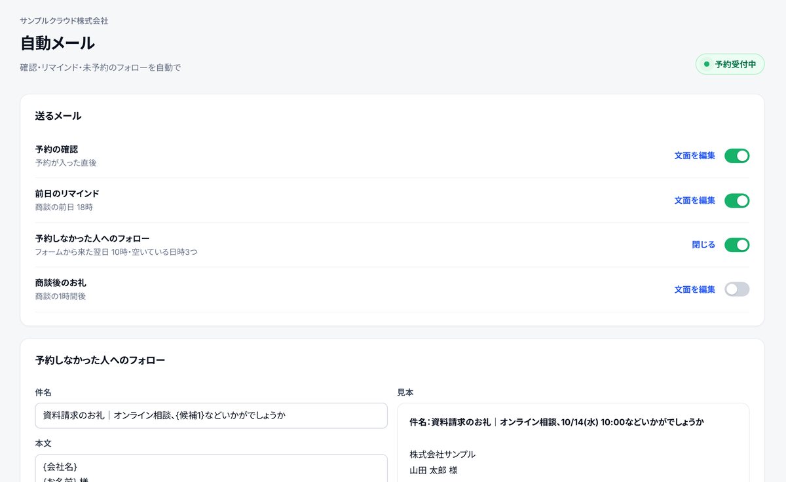This screenshot has height=482, width=786.
Task: Turn off the 予約の確認 email toggle
Action: click(737, 156)
